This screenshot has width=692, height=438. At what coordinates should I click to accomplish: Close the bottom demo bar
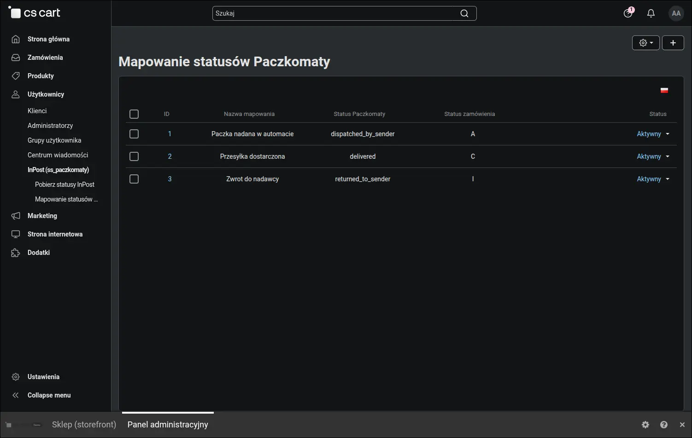click(x=682, y=425)
